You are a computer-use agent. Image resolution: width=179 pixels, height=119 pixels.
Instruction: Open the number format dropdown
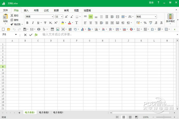pos(155,17)
